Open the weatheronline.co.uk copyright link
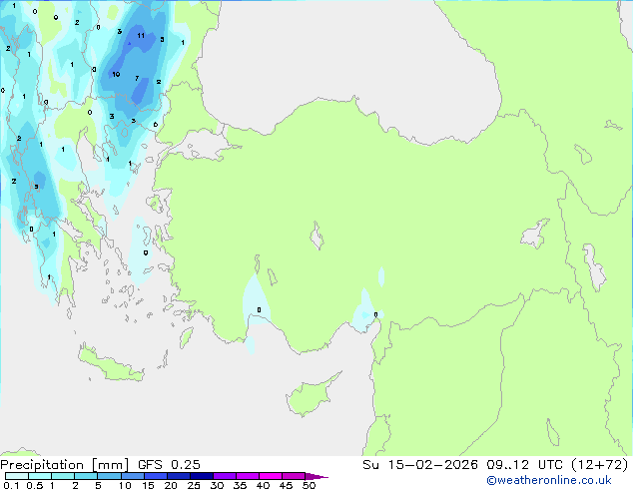 point(549,480)
